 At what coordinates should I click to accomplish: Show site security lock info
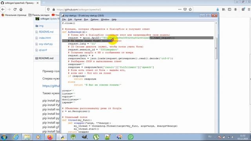pos(54,9)
